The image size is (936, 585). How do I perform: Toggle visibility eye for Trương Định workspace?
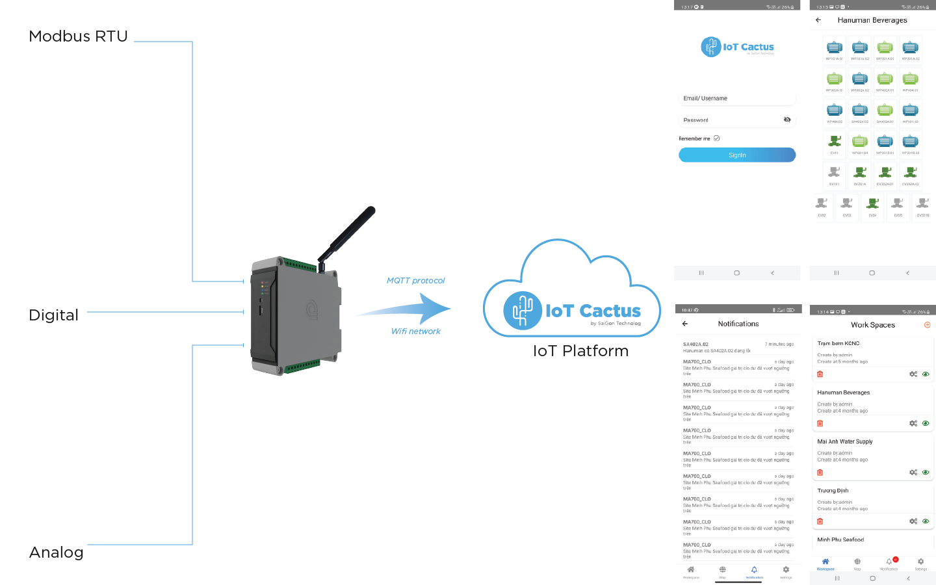pyautogui.click(x=926, y=521)
